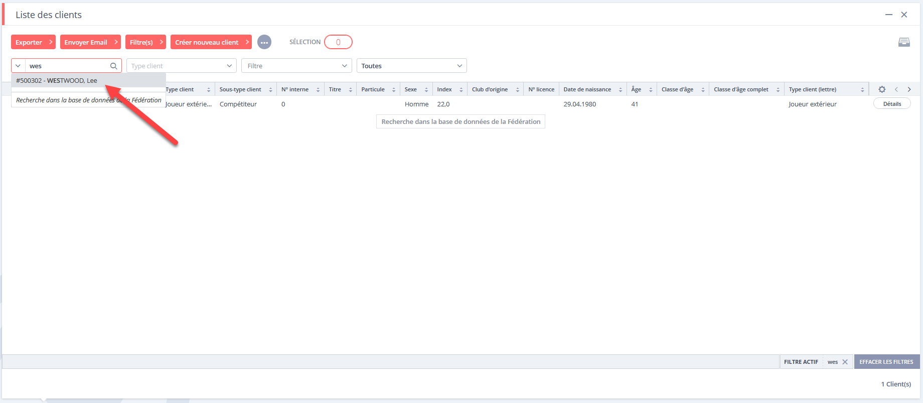923x403 pixels.
Task: Expand the search field type chevron
Action: (18, 66)
